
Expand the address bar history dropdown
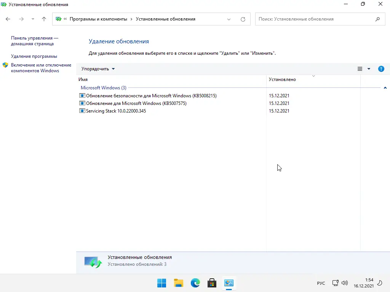coord(229,19)
